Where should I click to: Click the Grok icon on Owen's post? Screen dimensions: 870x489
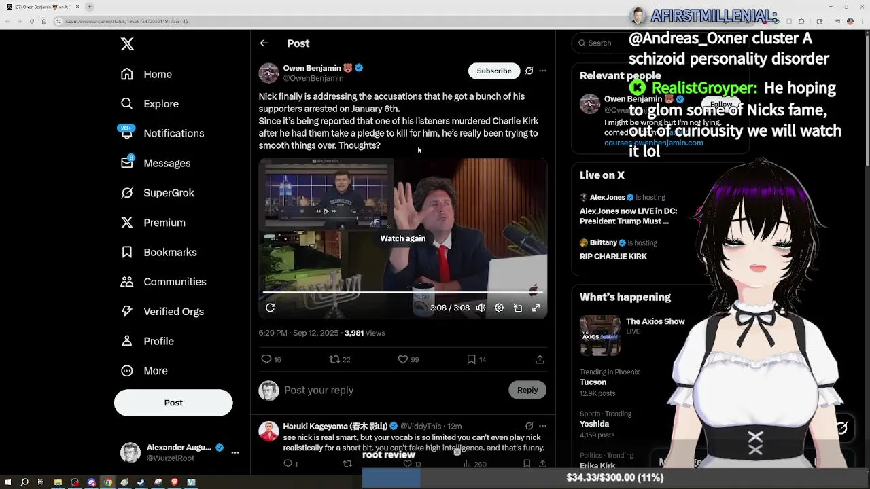pyautogui.click(x=529, y=71)
